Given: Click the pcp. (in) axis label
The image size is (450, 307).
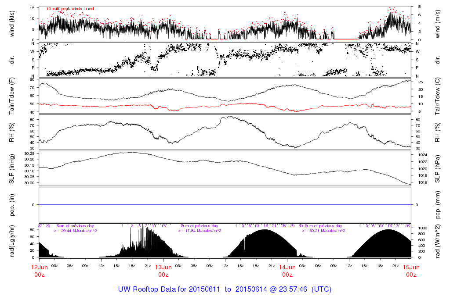Looking at the screenshot, I should 12,204.
